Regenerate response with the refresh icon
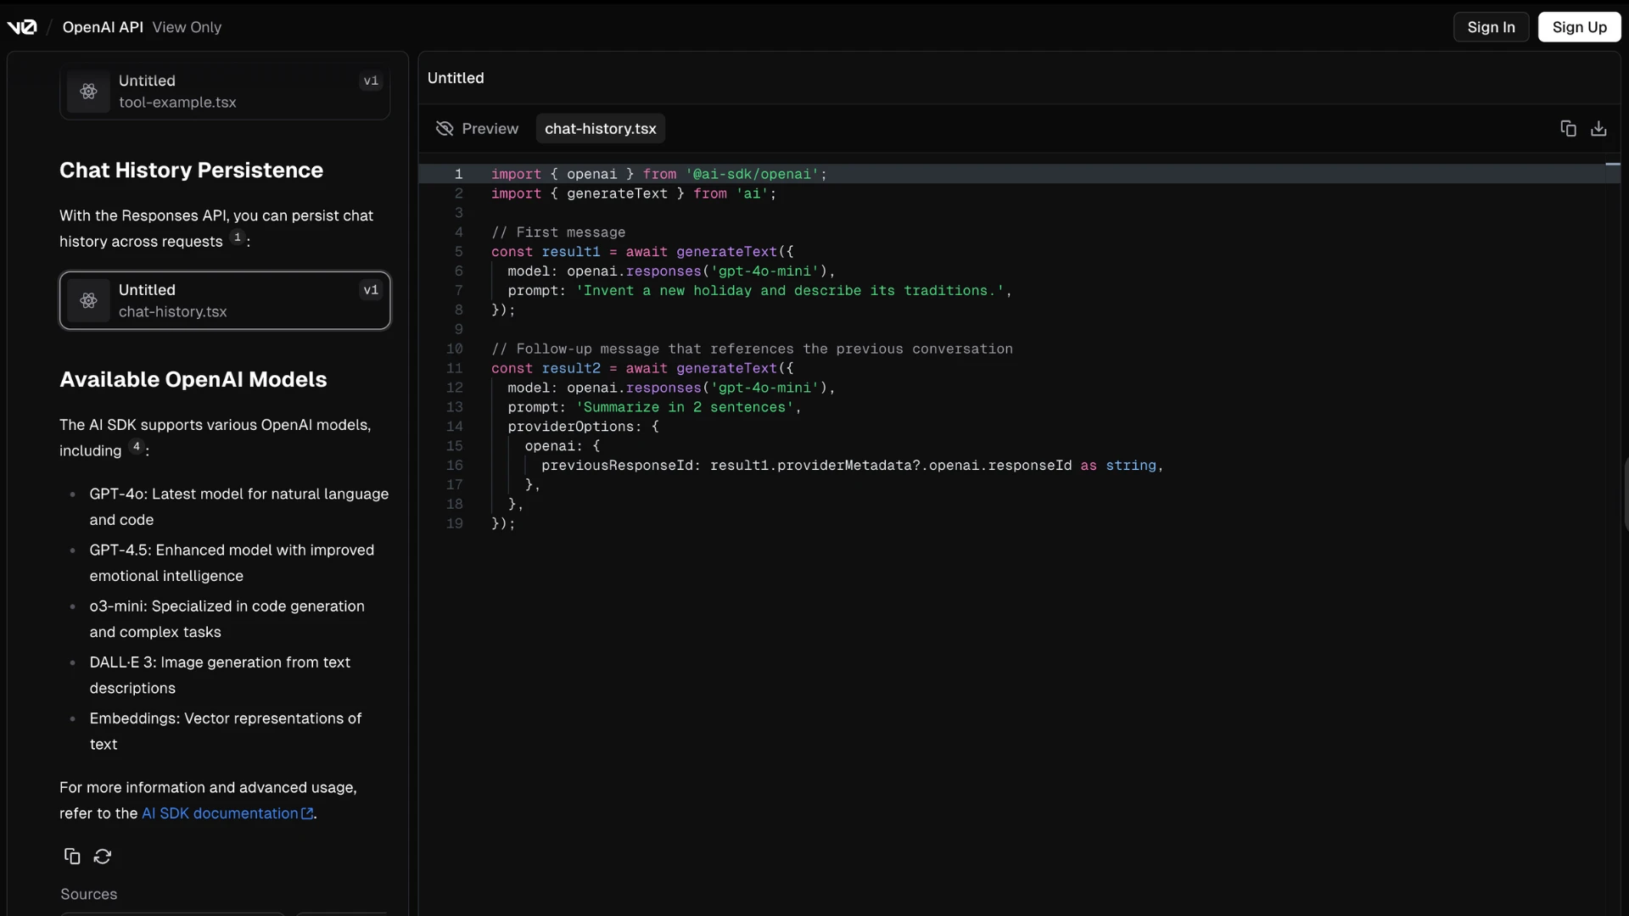 pos(103,857)
